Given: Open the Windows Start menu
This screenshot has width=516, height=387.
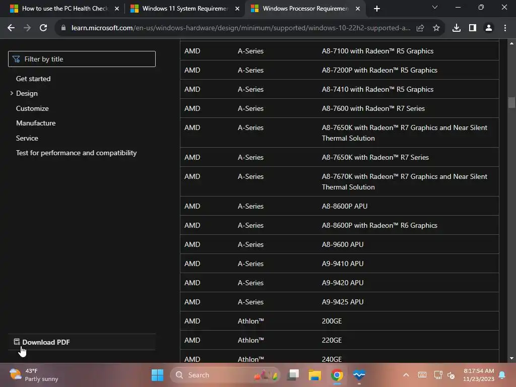Looking at the screenshot, I should tap(157, 375).
